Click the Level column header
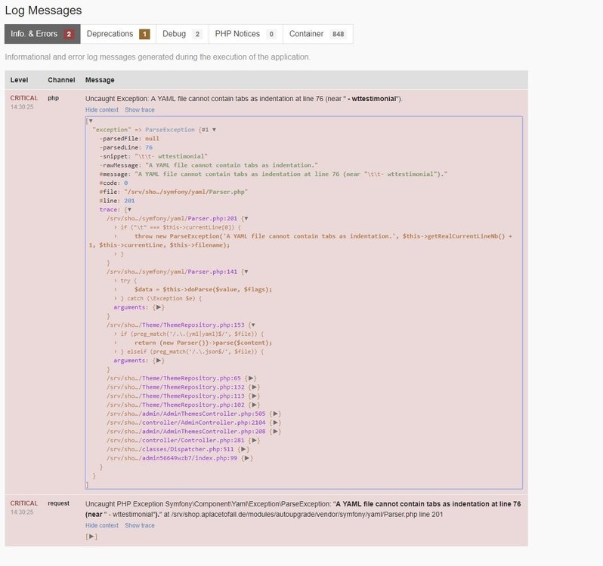Screen dimensions: 603x566 [19, 80]
